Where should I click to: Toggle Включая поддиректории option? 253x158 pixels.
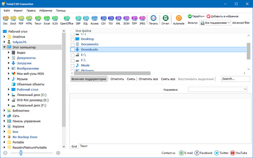click(x=89, y=79)
